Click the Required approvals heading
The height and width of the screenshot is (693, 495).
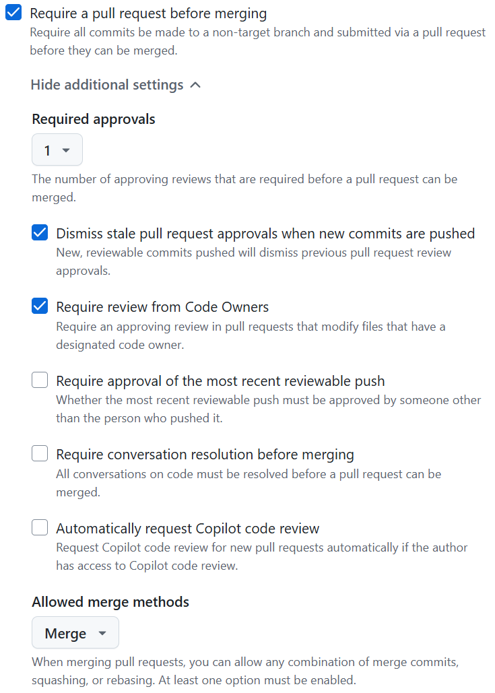(94, 119)
